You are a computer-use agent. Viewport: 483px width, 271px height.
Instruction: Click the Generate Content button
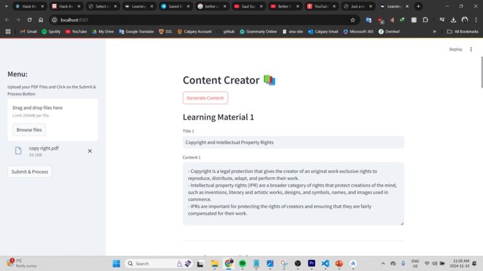205,98
